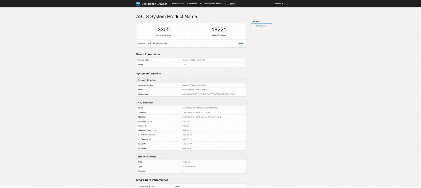The height and width of the screenshot is (188, 421).
Task: Select the single-core score 3305
Action: [164, 30]
